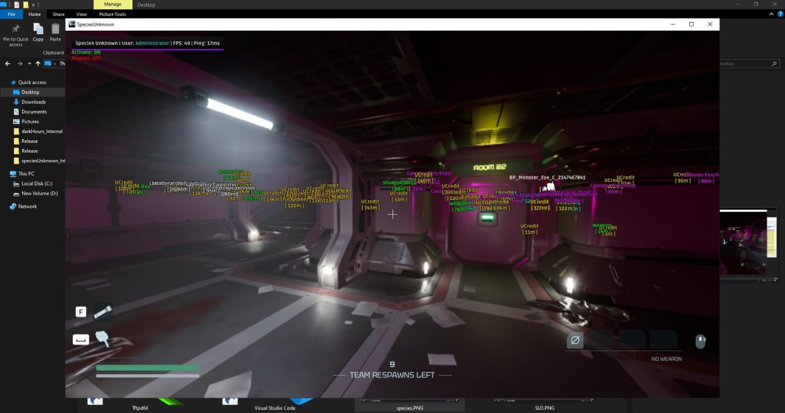Open the File menu tab

coord(11,14)
